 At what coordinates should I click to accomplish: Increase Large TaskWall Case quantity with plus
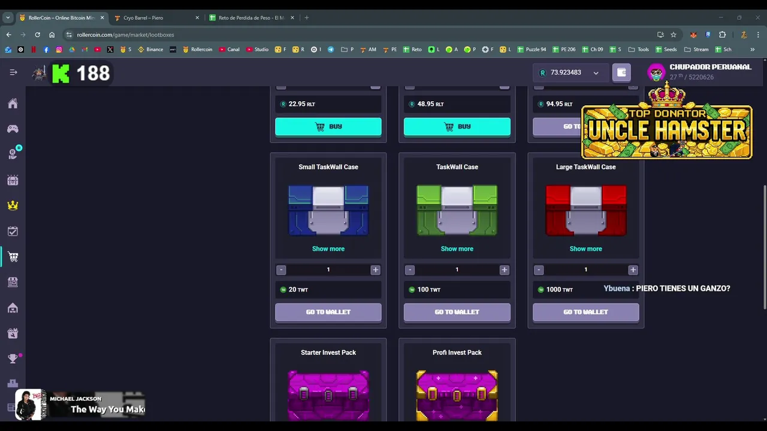click(633, 270)
